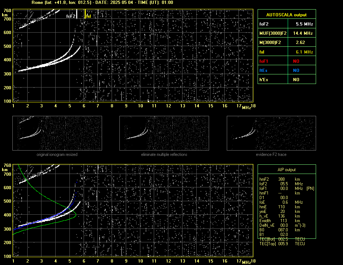Click the 10 MHz axis label on top ionogram

(140, 106)
